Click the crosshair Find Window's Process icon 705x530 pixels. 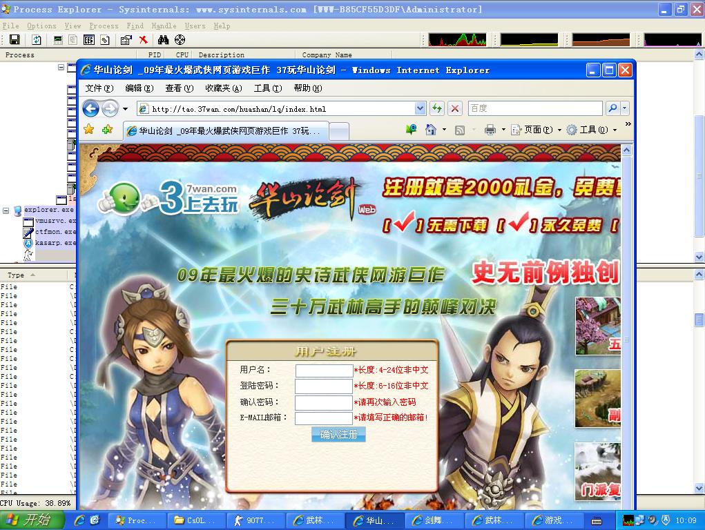(x=180, y=40)
